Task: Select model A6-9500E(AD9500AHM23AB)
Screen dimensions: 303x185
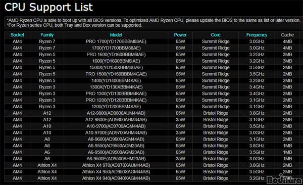Action: [x=116, y=159]
